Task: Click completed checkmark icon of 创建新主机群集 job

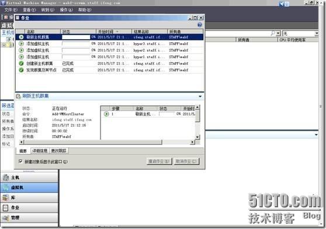Action: pyautogui.click(x=21, y=63)
